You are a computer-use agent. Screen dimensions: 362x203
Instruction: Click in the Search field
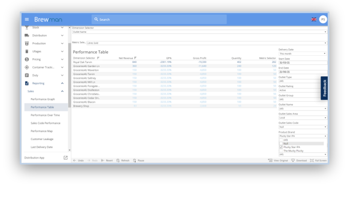pyautogui.click(x=159, y=20)
